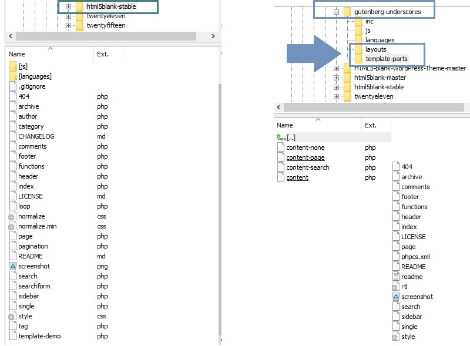Click right arrow of left tree scrollbar
The width and height of the screenshot is (470, 346).
(213, 36)
